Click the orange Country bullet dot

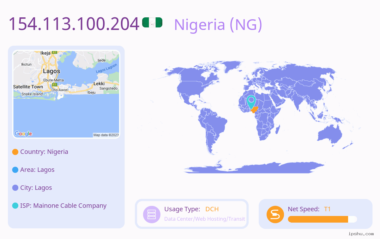point(15,152)
